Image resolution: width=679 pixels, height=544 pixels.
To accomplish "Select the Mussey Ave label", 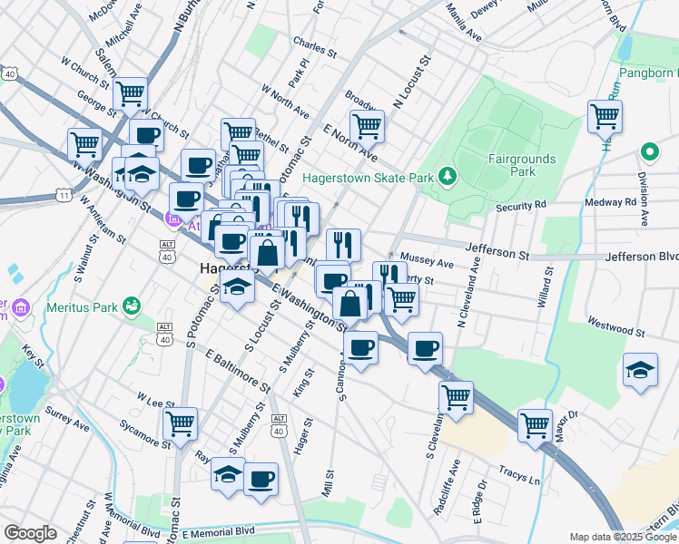I will 427,260.
